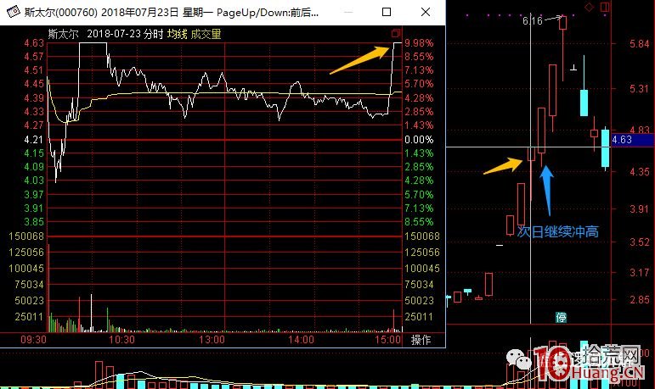The image size is (655, 389).
Task: Click the 150068 volume label on left axis
Action: pos(25,236)
